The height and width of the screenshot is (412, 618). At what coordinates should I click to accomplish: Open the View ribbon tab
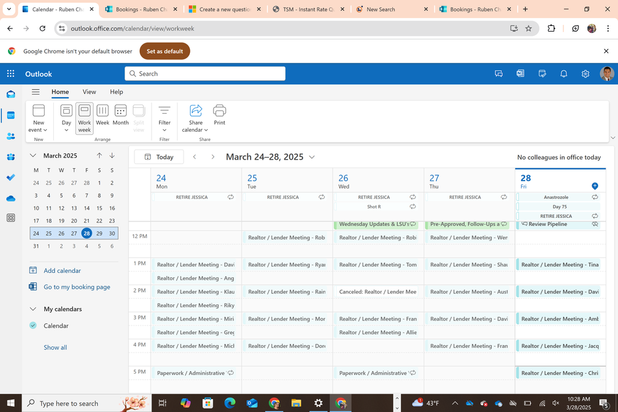pos(89,92)
